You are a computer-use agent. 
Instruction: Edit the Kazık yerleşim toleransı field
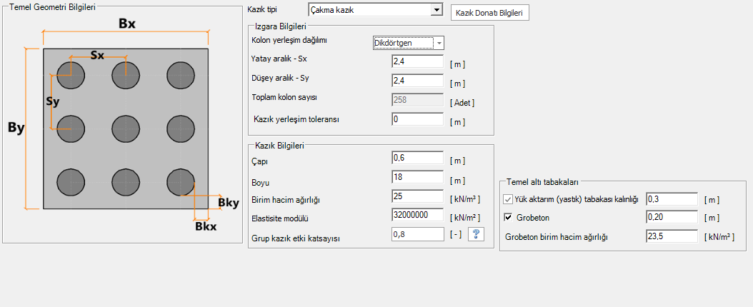(x=417, y=119)
